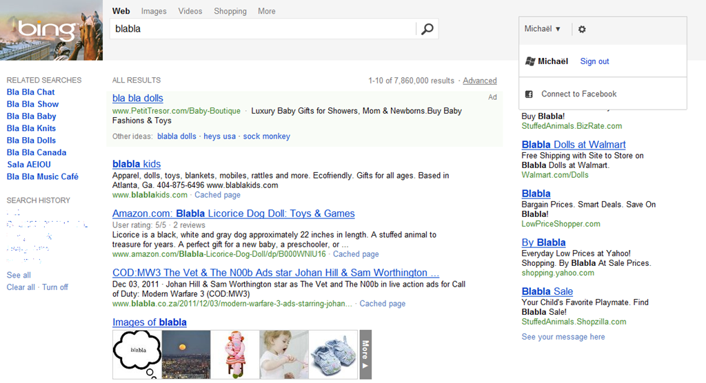Open the Blabla Sale ad
Viewport: 706px width, 383px height.
click(x=547, y=291)
